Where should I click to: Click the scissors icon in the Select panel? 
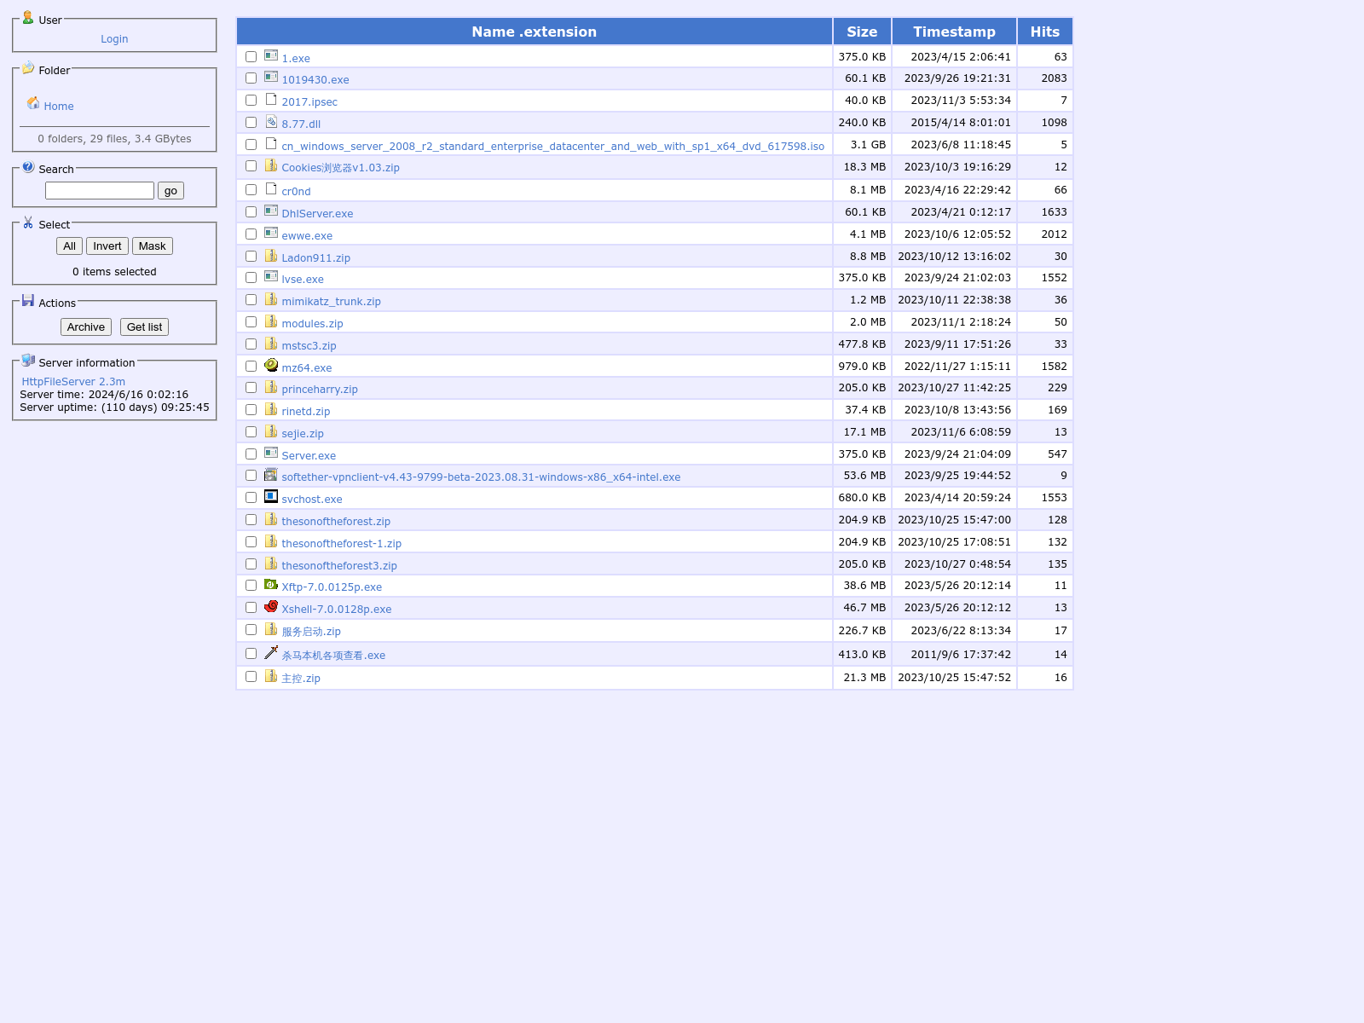(x=28, y=222)
